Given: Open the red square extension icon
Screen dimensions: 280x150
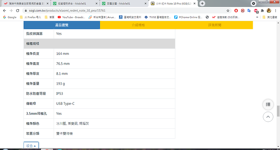Looking at the screenshot, I should click(243, 11).
